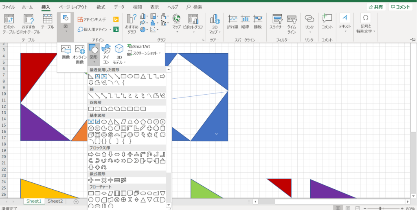Insert SmartArt graphic
The height and width of the screenshot is (210, 417).
pos(138,46)
